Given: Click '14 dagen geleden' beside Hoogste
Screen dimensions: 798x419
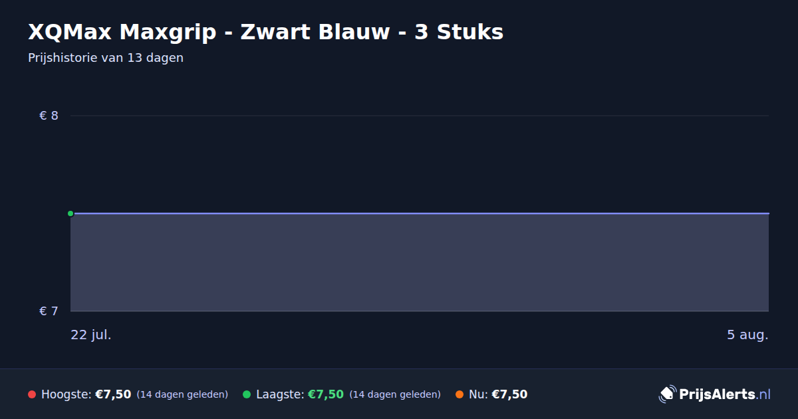Looking at the screenshot, I should click(182, 394).
